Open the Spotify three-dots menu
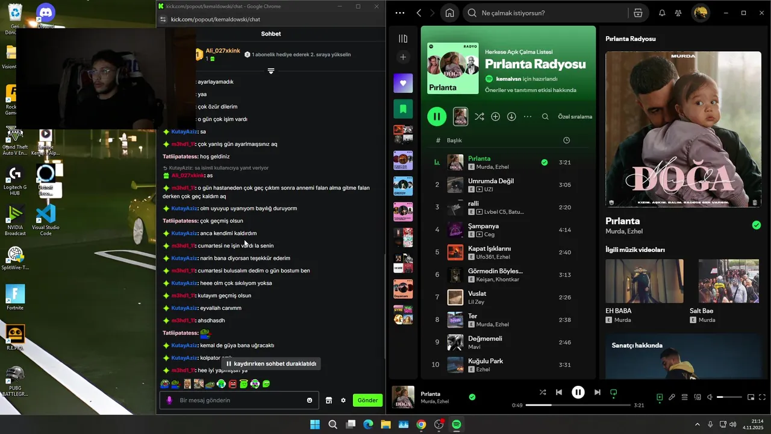Screen dimensions: 771x434 399,13
